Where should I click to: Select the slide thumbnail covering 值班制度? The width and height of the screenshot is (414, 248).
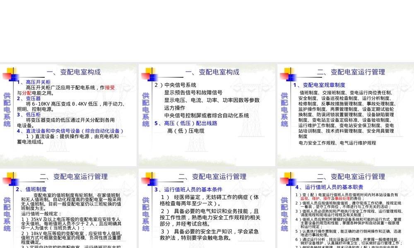pos(68,208)
